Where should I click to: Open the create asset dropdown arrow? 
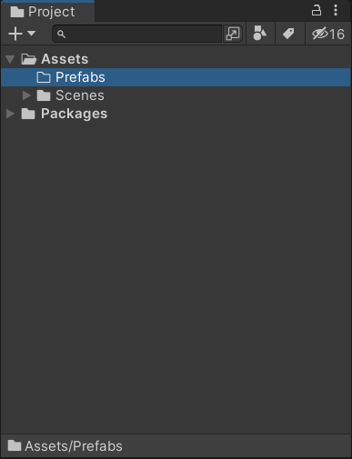(x=31, y=33)
